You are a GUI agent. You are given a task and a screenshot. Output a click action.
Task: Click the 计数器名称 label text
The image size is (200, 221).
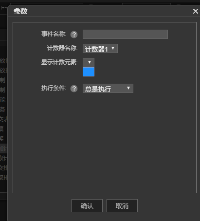62,48
